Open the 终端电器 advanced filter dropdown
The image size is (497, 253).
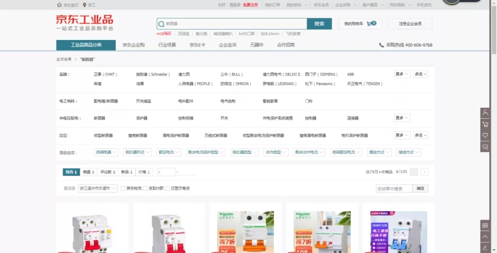click(x=106, y=152)
